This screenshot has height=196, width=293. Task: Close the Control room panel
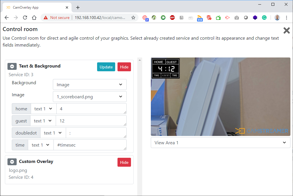click(x=286, y=30)
